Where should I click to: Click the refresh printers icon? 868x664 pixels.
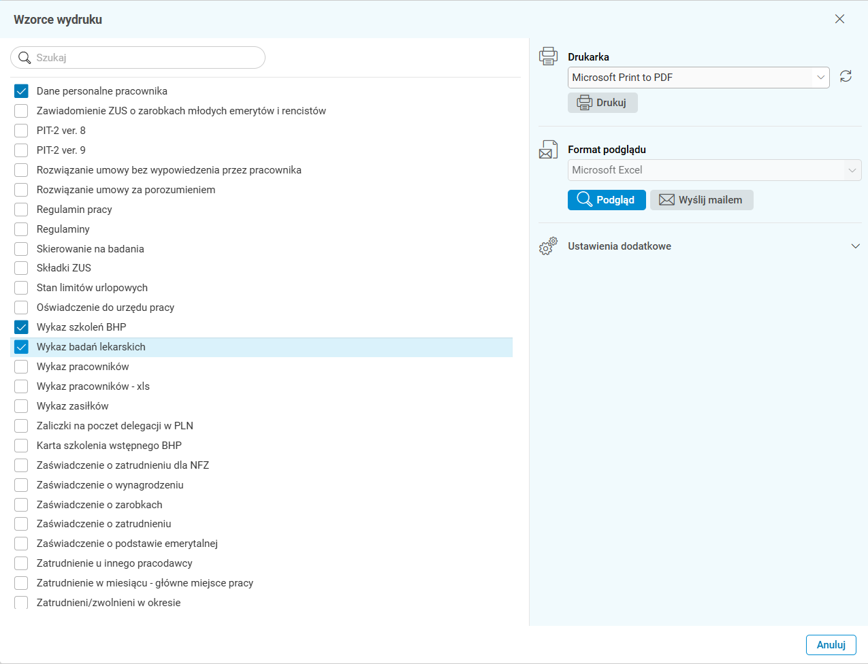846,77
